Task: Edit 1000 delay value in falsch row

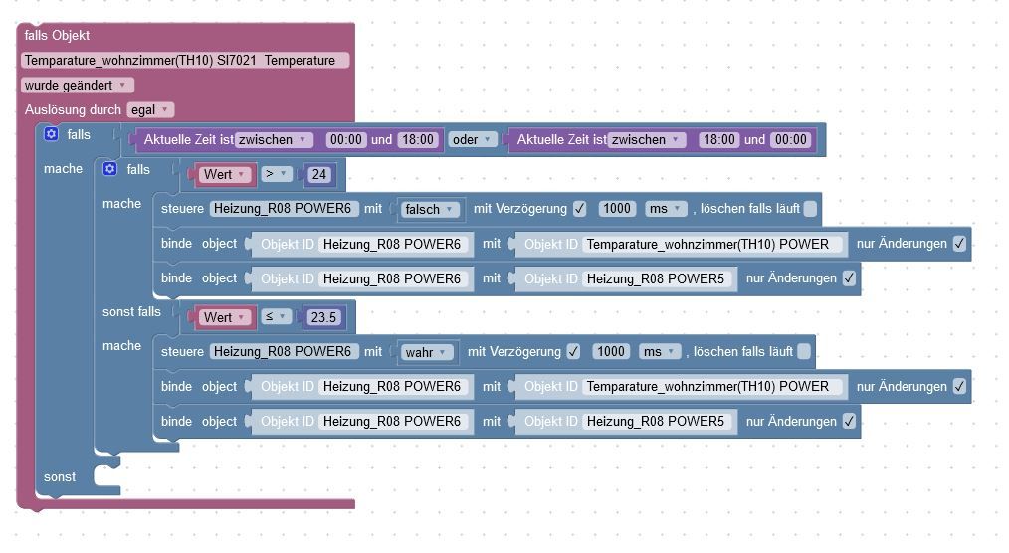Action: [x=617, y=208]
